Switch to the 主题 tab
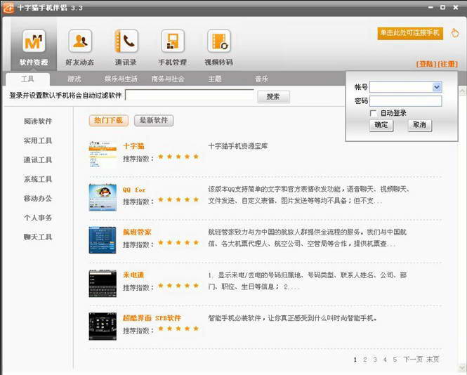467x375 pixels. (214, 79)
